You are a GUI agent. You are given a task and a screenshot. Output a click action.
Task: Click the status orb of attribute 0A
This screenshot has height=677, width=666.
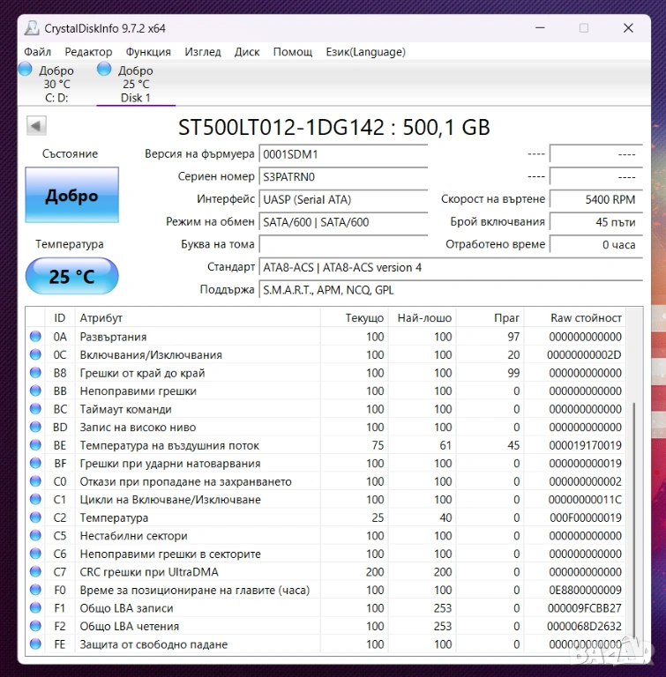coord(35,337)
